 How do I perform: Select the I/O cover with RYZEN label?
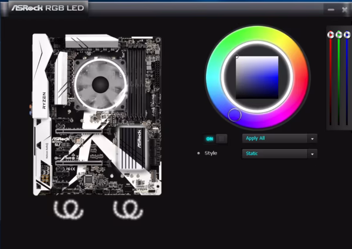(43, 76)
